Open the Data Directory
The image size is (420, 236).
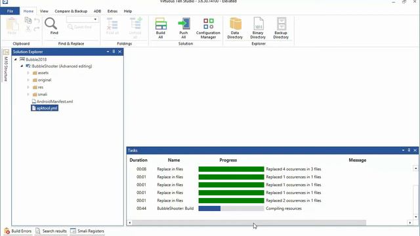235,28
